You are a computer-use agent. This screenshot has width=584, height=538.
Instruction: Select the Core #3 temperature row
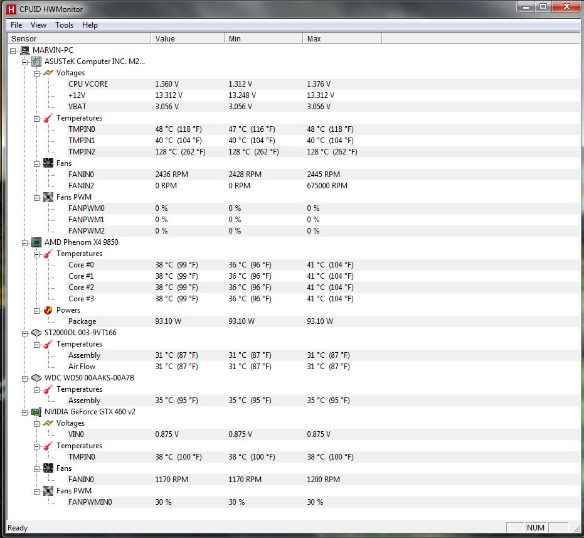[x=323, y=299]
